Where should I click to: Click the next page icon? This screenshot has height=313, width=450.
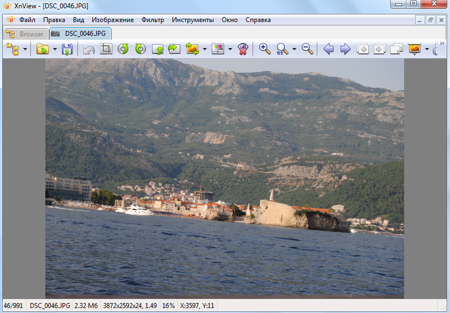point(379,49)
